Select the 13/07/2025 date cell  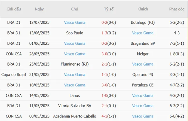39,22
